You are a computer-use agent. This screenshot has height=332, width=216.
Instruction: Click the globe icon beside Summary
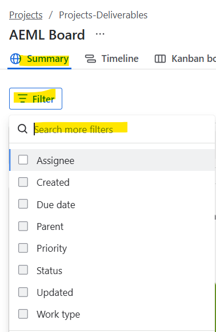point(15,58)
